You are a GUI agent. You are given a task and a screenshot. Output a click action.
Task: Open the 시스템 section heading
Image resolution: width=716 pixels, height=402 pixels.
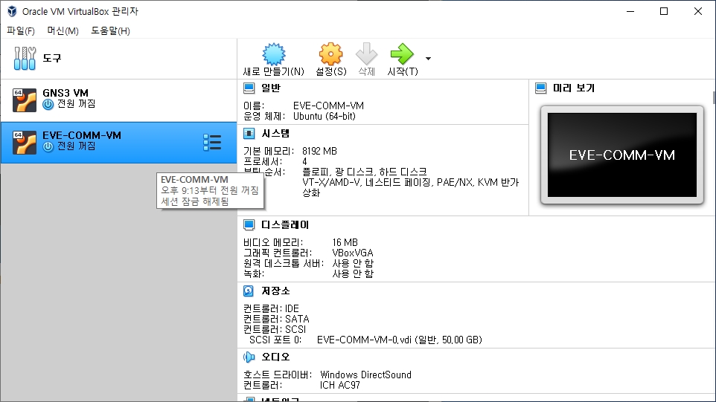point(275,134)
